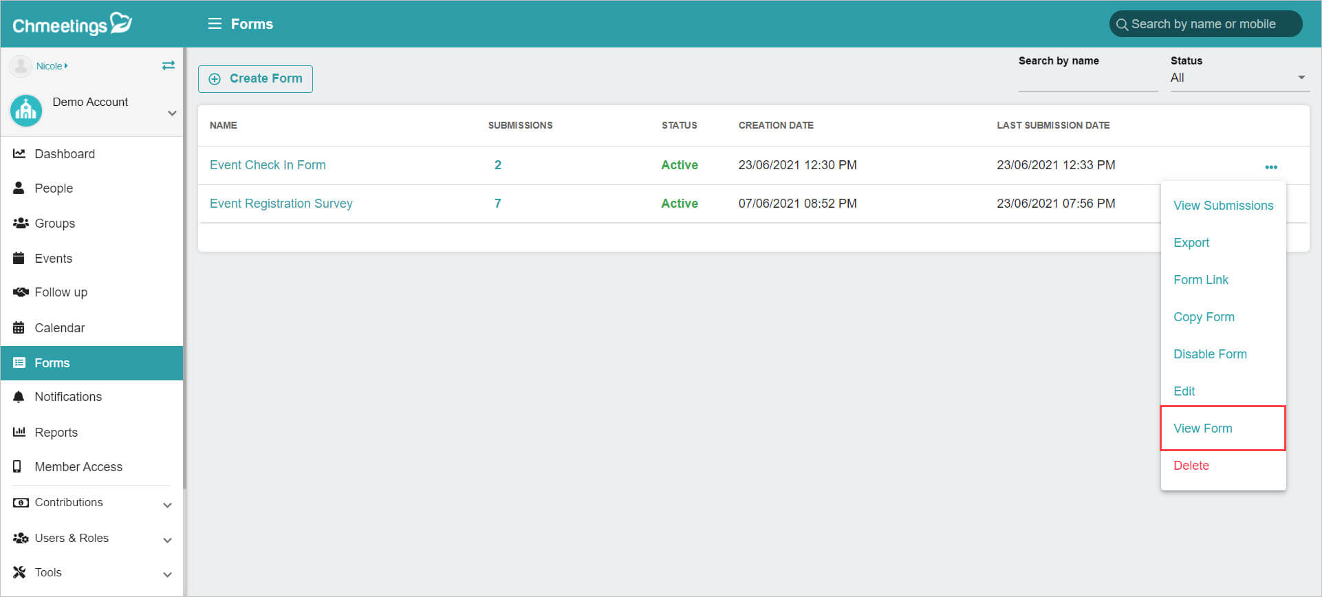
Task: Open the three-dot menu for Event Check In Form
Action: [1271, 167]
